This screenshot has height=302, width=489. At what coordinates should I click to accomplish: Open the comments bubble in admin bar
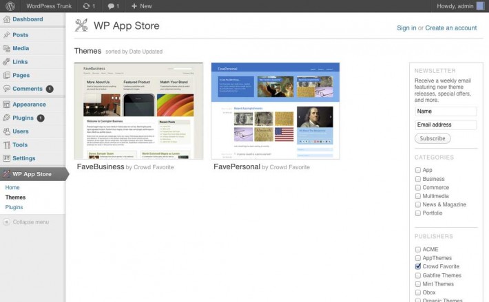111,6
